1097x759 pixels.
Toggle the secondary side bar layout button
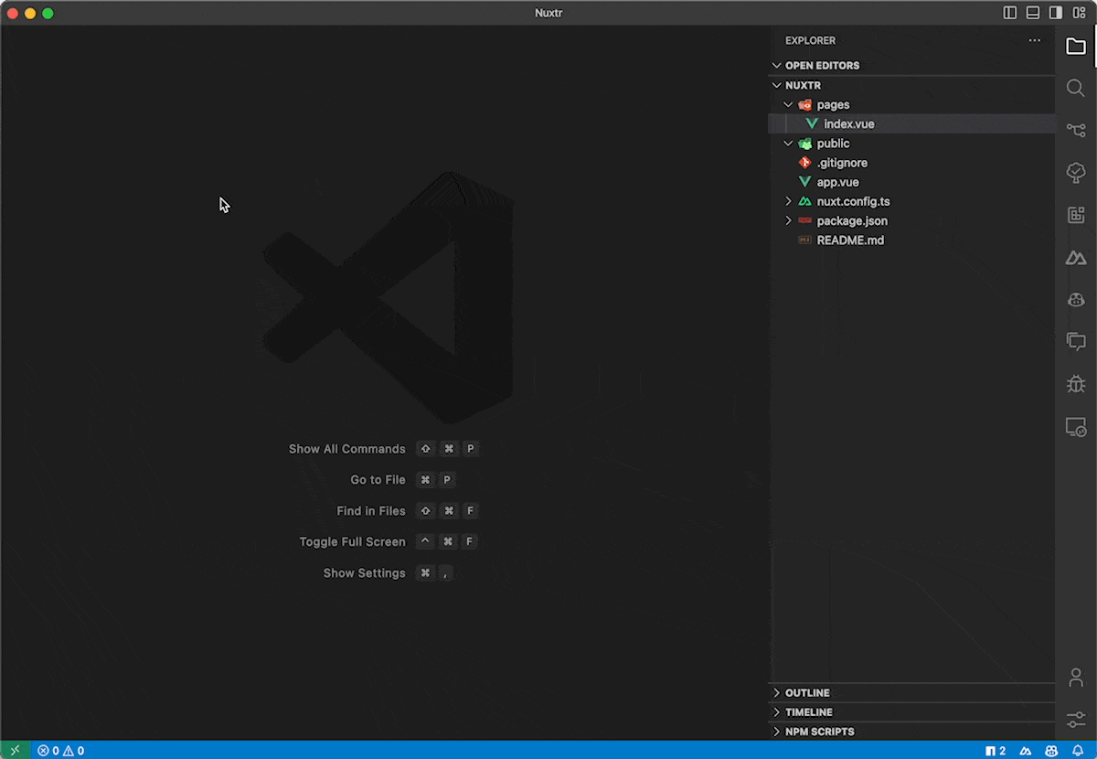tap(1056, 13)
